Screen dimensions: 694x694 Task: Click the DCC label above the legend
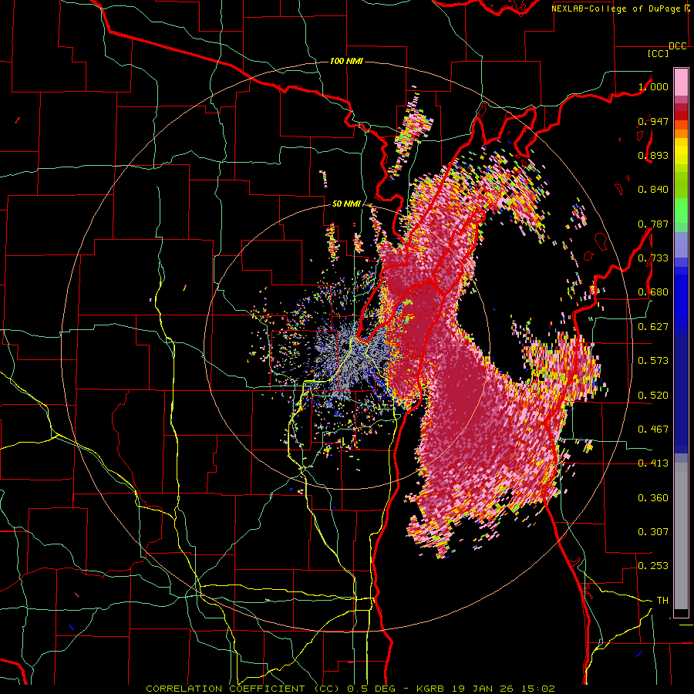[678, 46]
